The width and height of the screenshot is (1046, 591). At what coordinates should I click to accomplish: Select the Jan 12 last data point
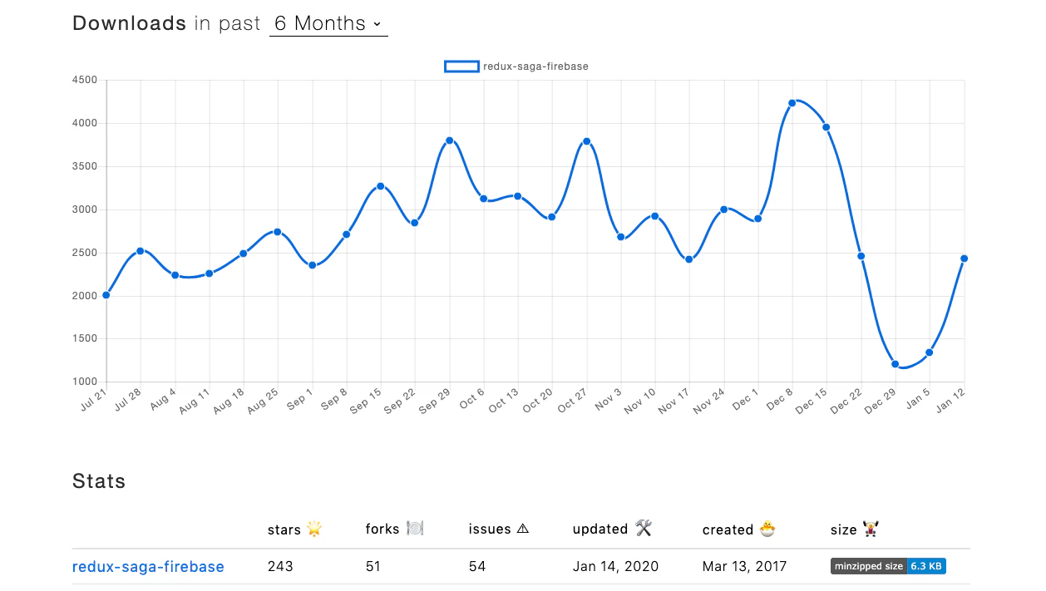click(x=964, y=259)
